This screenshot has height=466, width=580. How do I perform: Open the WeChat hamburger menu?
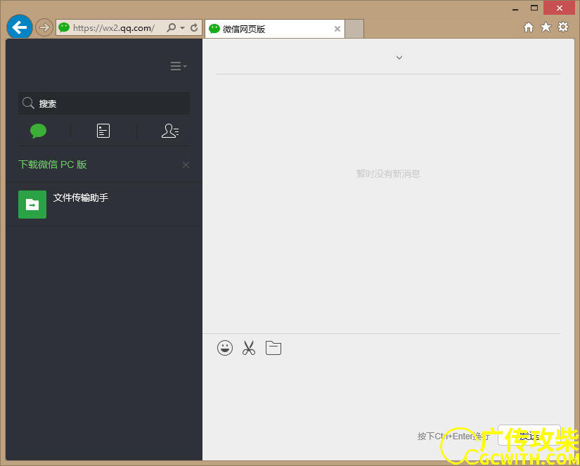(x=179, y=66)
